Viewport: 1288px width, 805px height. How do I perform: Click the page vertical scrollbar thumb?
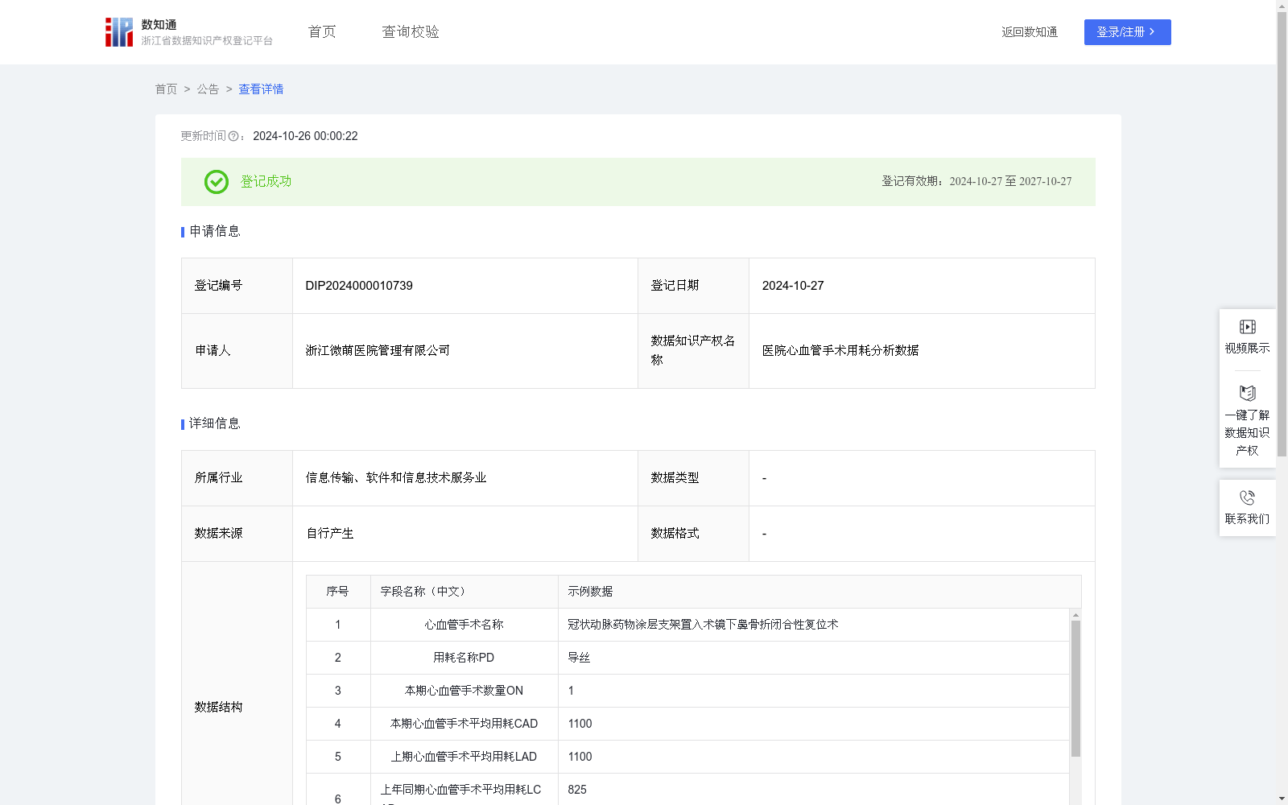[x=1282, y=233]
